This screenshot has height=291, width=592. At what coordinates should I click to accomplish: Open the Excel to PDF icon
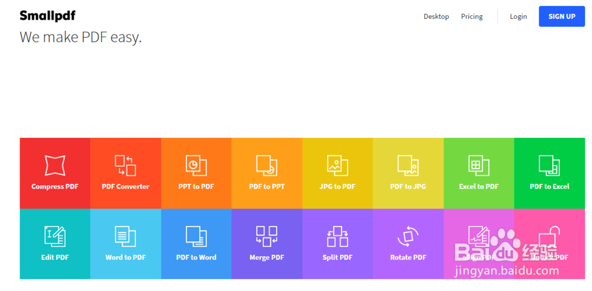pyautogui.click(x=479, y=166)
